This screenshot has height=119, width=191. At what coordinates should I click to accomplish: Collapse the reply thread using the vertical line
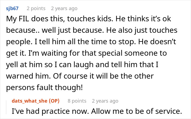(6, 108)
